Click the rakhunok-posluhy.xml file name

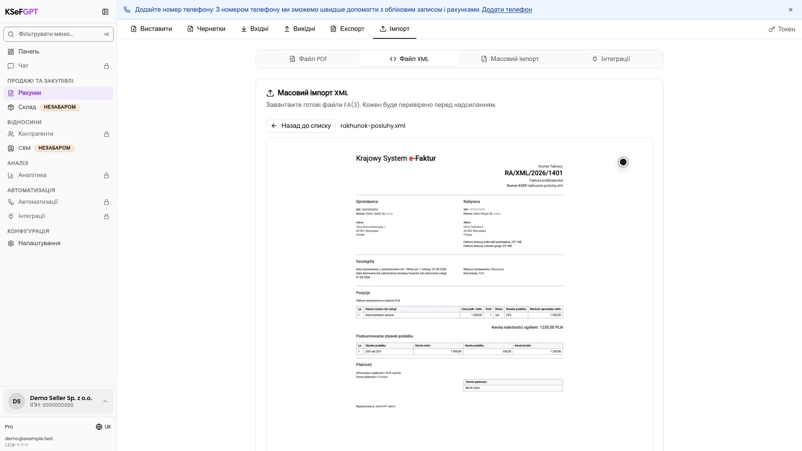[373, 126]
